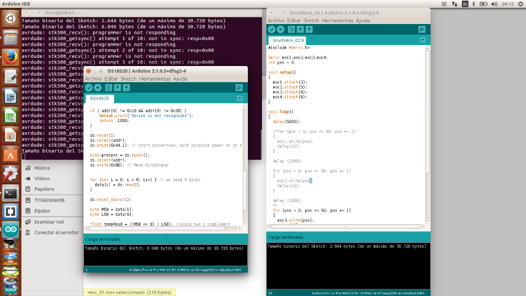Click Save sketch icon in brushless_02 window
The height and width of the screenshot is (296, 526).
tap(309, 30)
